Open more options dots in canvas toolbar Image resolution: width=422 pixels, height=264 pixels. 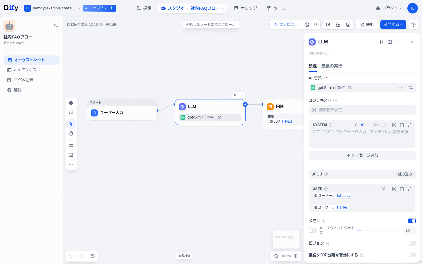click(71, 164)
